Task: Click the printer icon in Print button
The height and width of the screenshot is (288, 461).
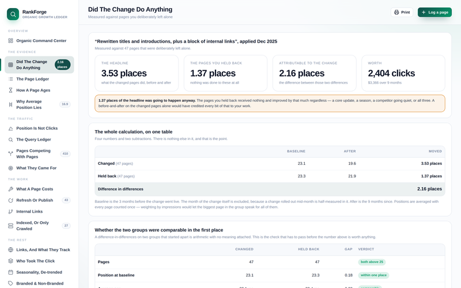Action: pos(396,12)
